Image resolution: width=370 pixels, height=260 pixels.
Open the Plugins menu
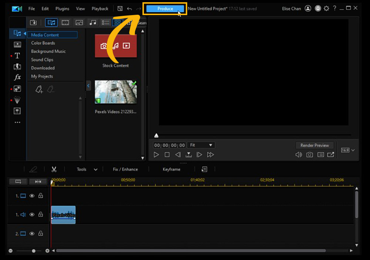pos(62,8)
